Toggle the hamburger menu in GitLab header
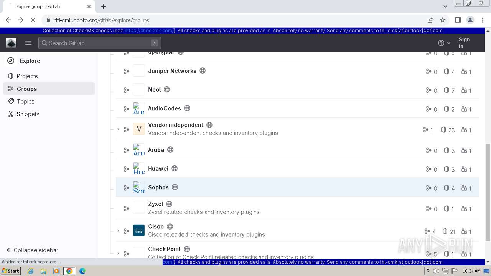Image resolution: width=491 pixels, height=276 pixels. (28, 43)
